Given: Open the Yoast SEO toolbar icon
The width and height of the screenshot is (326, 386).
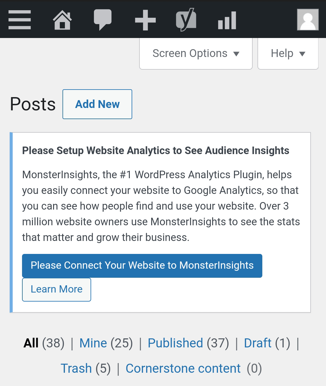Looking at the screenshot, I should (186, 20).
